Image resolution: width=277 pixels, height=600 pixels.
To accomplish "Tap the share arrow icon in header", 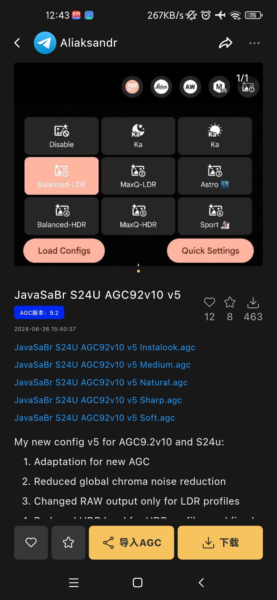I will 225,43.
